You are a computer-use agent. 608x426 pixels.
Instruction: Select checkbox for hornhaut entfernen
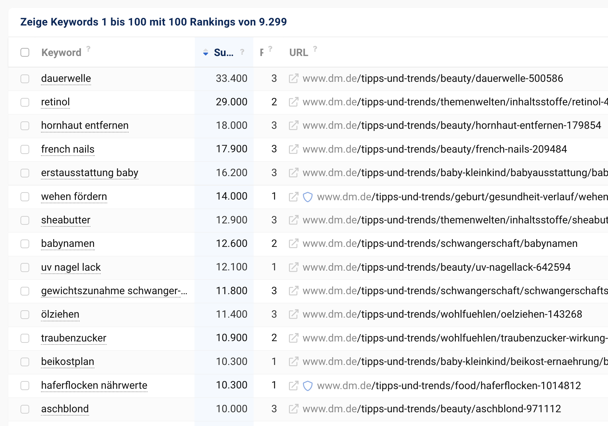point(25,126)
